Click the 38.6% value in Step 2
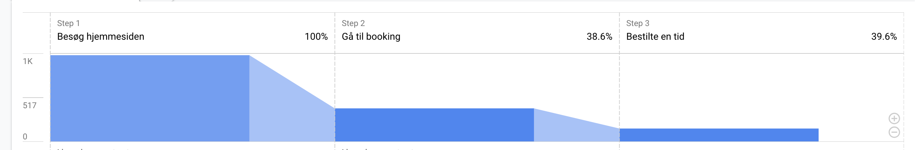The height and width of the screenshot is (150, 915). pyautogui.click(x=599, y=37)
